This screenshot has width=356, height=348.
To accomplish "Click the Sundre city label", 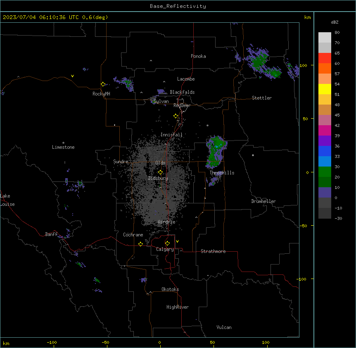I will pyautogui.click(x=121, y=162).
